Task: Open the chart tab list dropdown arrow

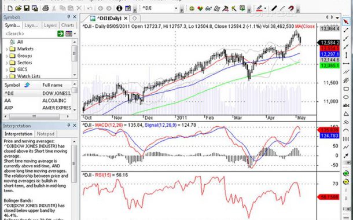Action: pyautogui.click(x=337, y=17)
